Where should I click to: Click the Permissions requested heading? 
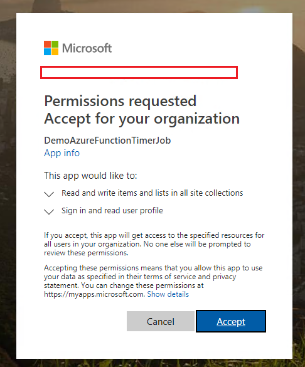point(120,101)
